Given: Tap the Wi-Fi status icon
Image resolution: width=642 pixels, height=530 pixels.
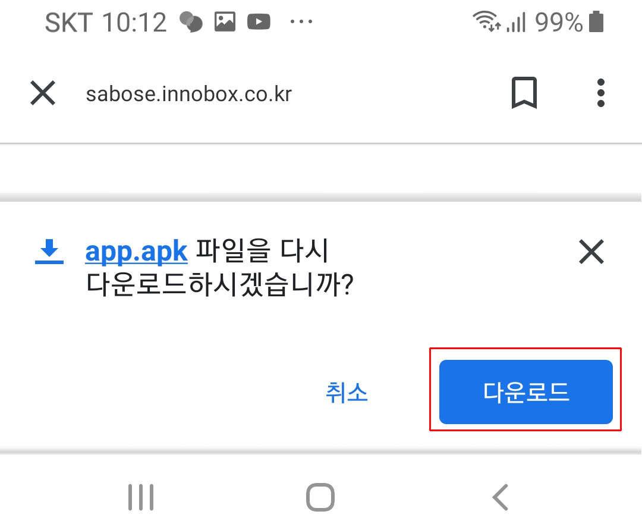Looking at the screenshot, I should pyautogui.click(x=486, y=21).
